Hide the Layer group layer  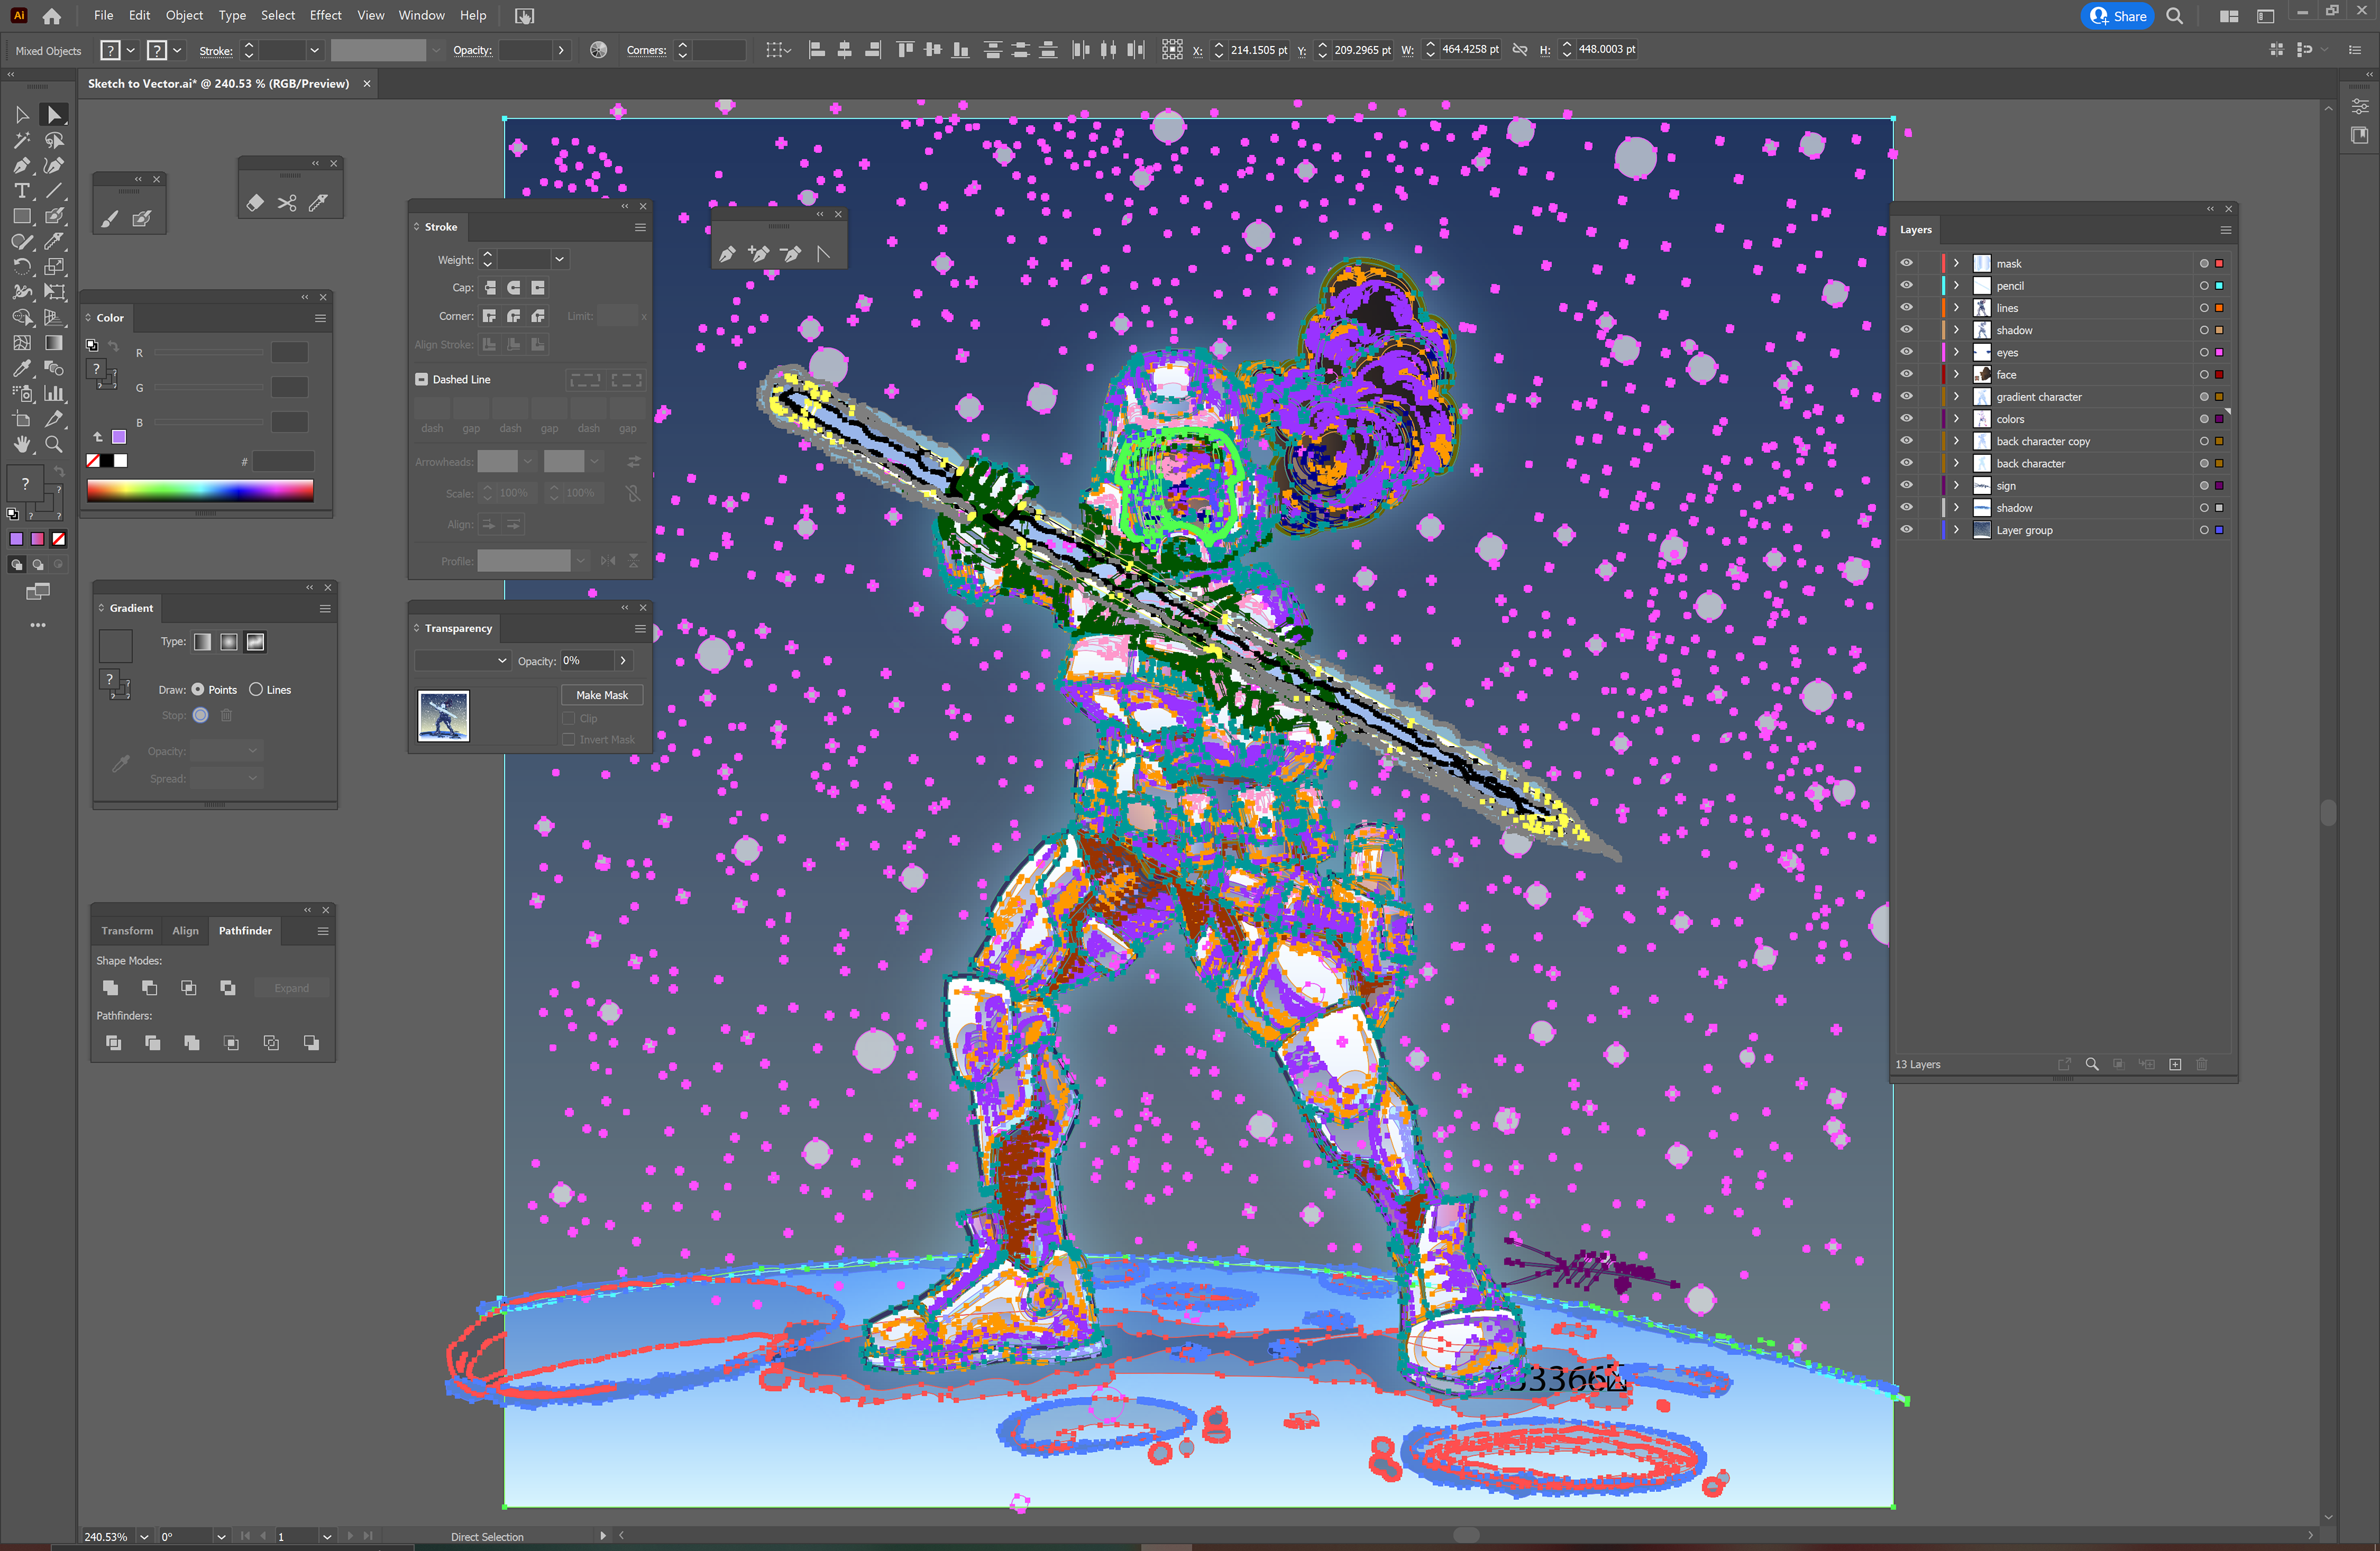click(1906, 530)
